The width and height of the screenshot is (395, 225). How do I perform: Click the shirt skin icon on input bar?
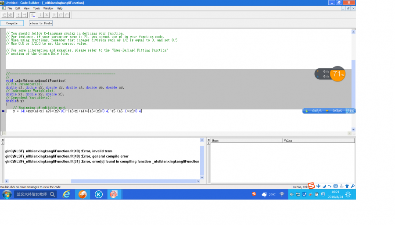[347, 186]
